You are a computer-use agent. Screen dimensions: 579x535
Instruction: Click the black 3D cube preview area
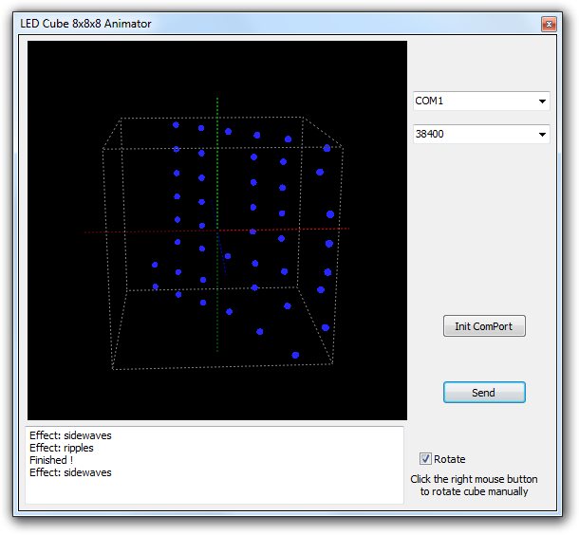[x=217, y=231]
